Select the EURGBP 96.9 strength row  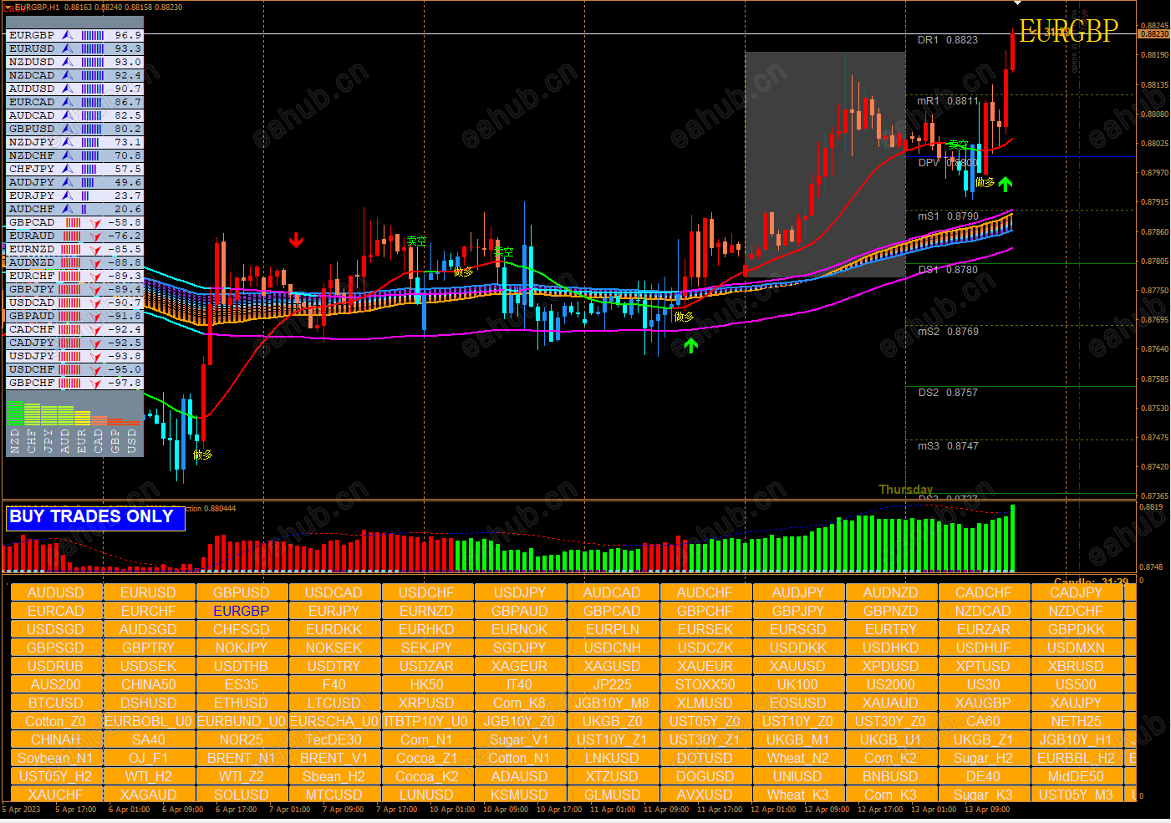(x=74, y=35)
